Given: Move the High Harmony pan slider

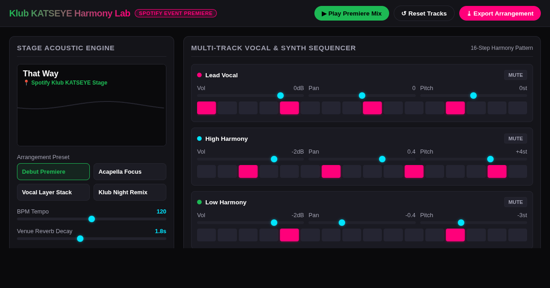Looking at the screenshot, I should tap(362, 159).
